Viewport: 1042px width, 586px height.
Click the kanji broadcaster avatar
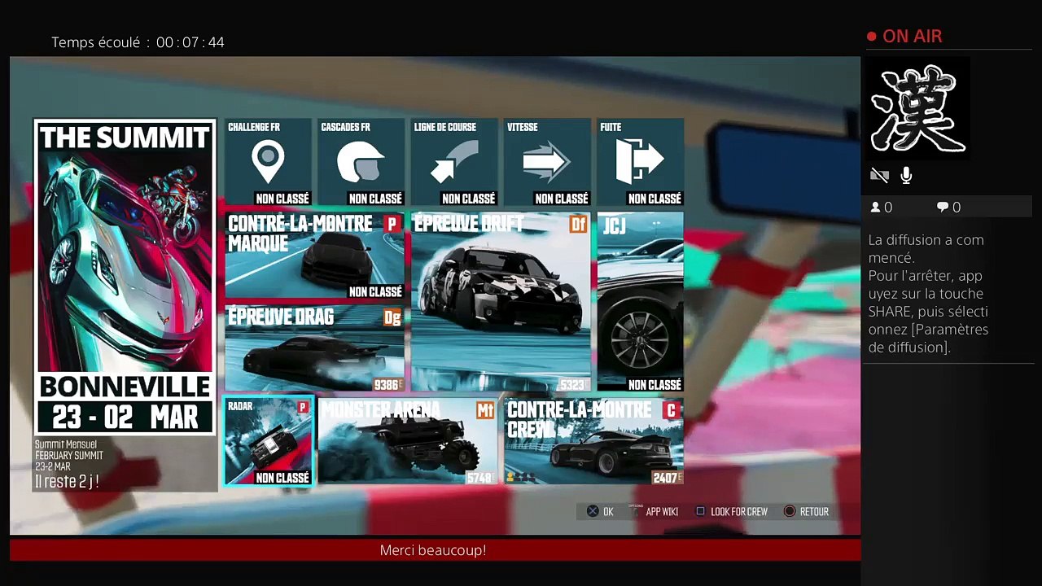pyautogui.click(x=918, y=108)
